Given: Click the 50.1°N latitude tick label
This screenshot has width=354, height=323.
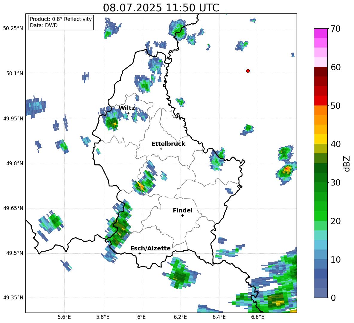Looking at the screenshot, I should pos(14,74).
